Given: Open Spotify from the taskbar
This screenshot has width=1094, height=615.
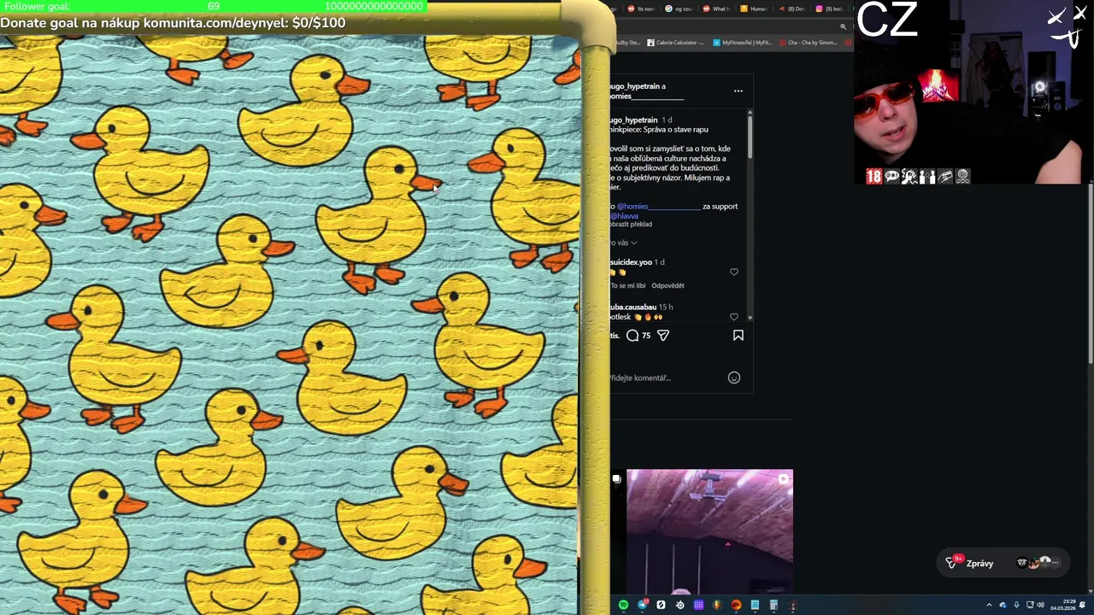Looking at the screenshot, I should pos(624,605).
